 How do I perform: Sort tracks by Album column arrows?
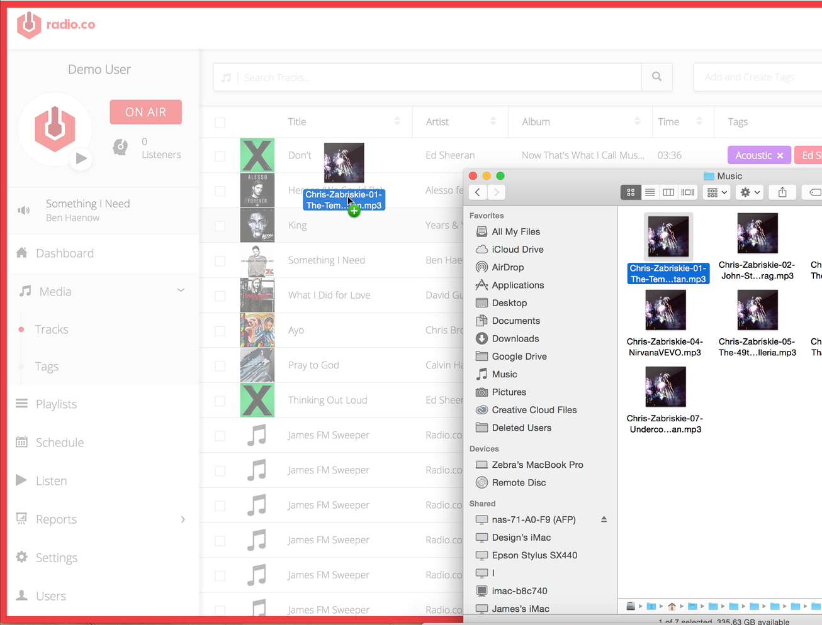point(638,121)
